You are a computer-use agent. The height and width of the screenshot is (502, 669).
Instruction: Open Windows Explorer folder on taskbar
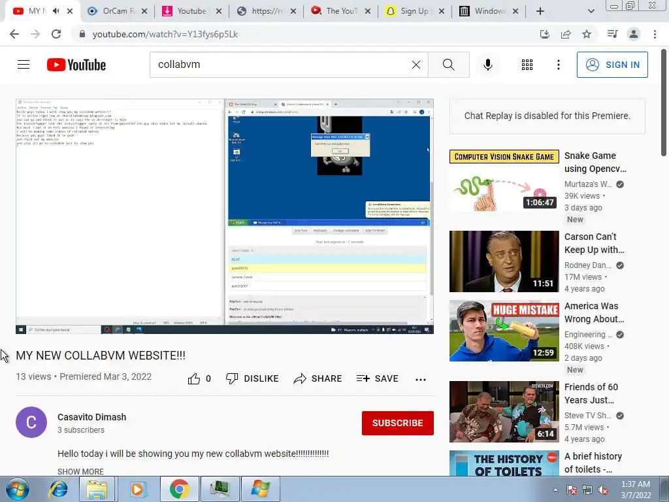click(x=97, y=489)
